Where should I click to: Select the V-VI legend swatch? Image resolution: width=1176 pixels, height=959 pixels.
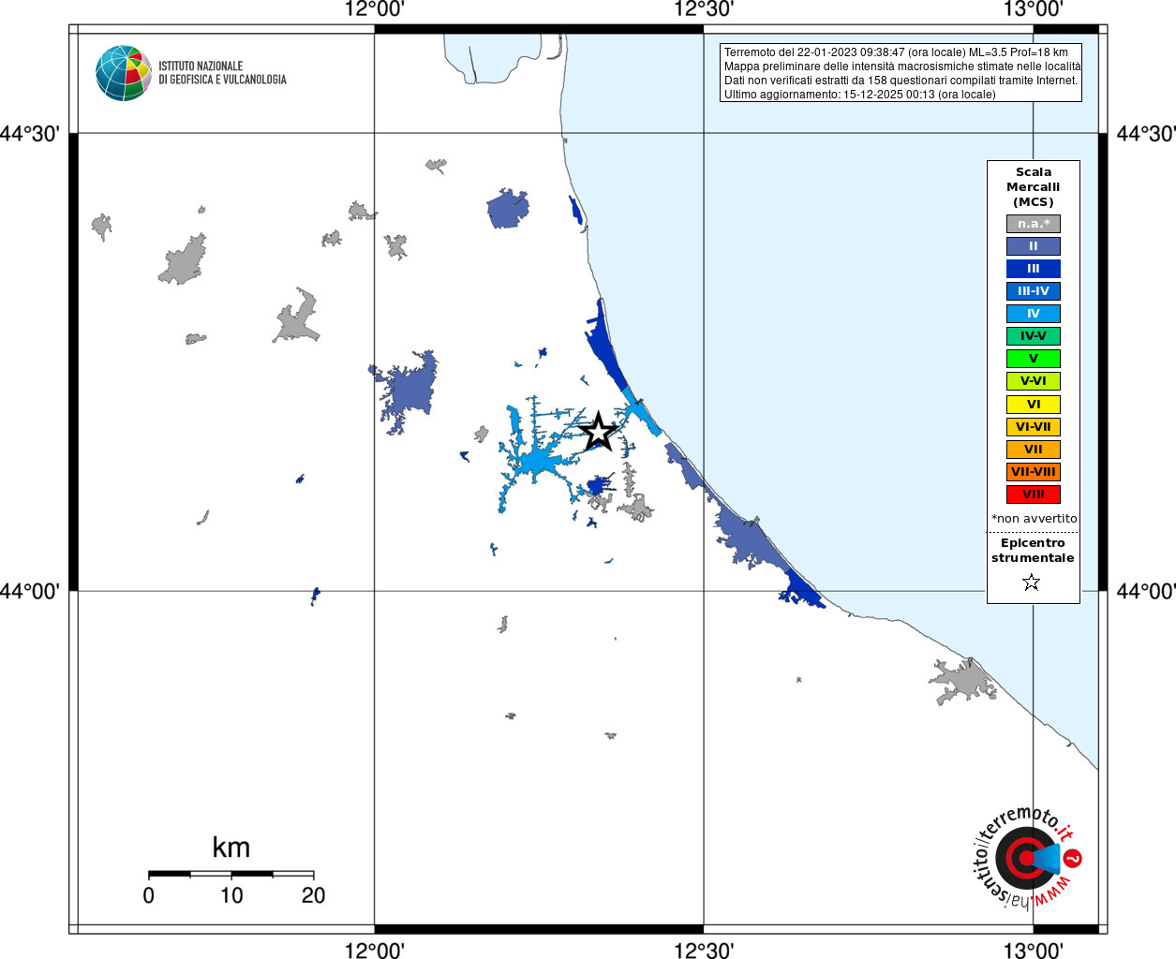pyautogui.click(x=1034, y=381)
